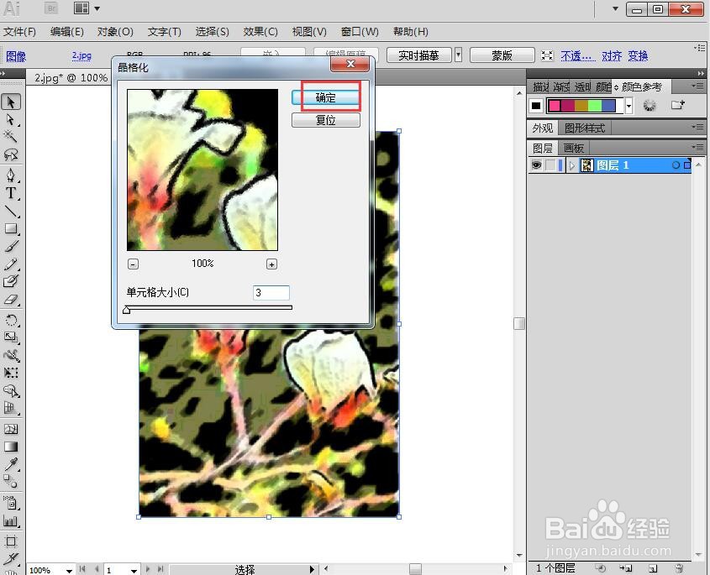Select the Warp tool
Viewport: 710px width, 575px height.
11,355
